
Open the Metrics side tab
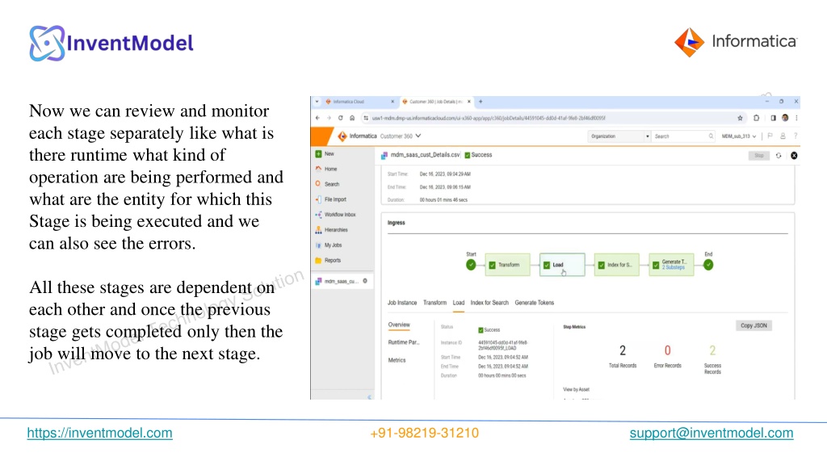(x=397, y=360)
